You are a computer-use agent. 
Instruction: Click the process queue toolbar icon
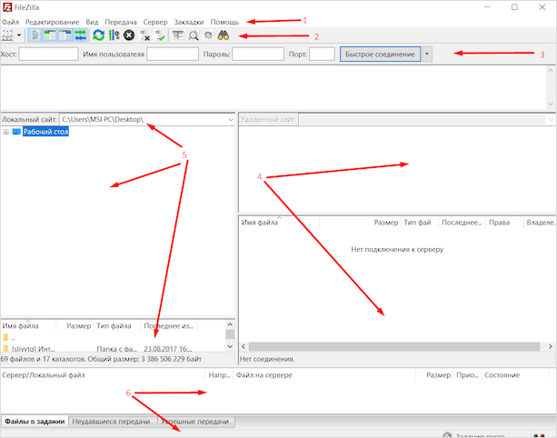point(114,35)
